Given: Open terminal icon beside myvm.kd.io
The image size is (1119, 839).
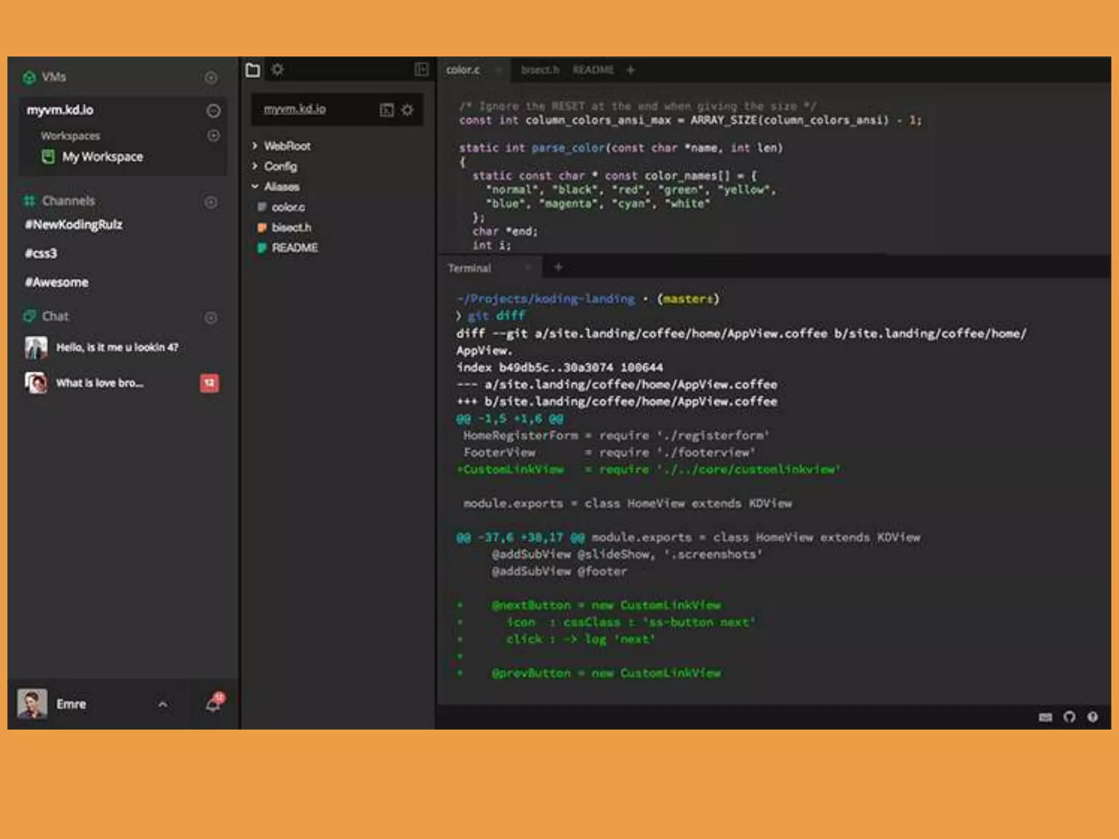Looking at the screenshot, I should pos(386,110).
